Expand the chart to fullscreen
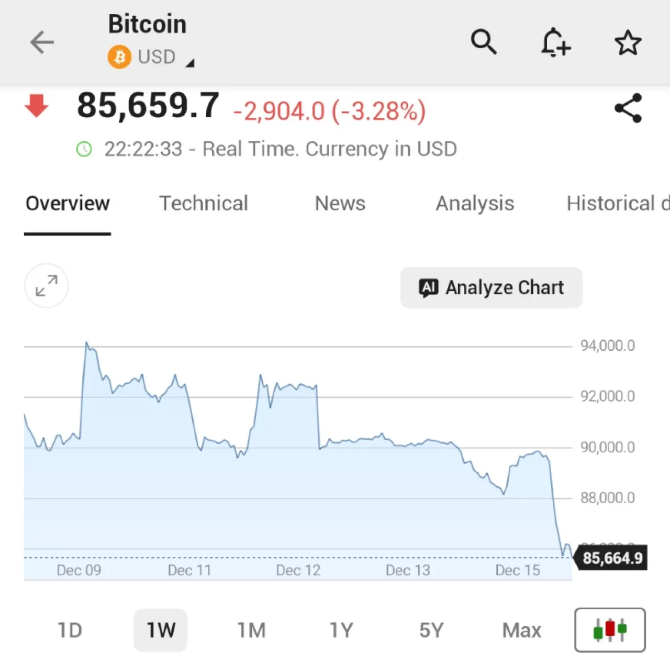Viewport: 670px width, 670px height. (46, 286)
